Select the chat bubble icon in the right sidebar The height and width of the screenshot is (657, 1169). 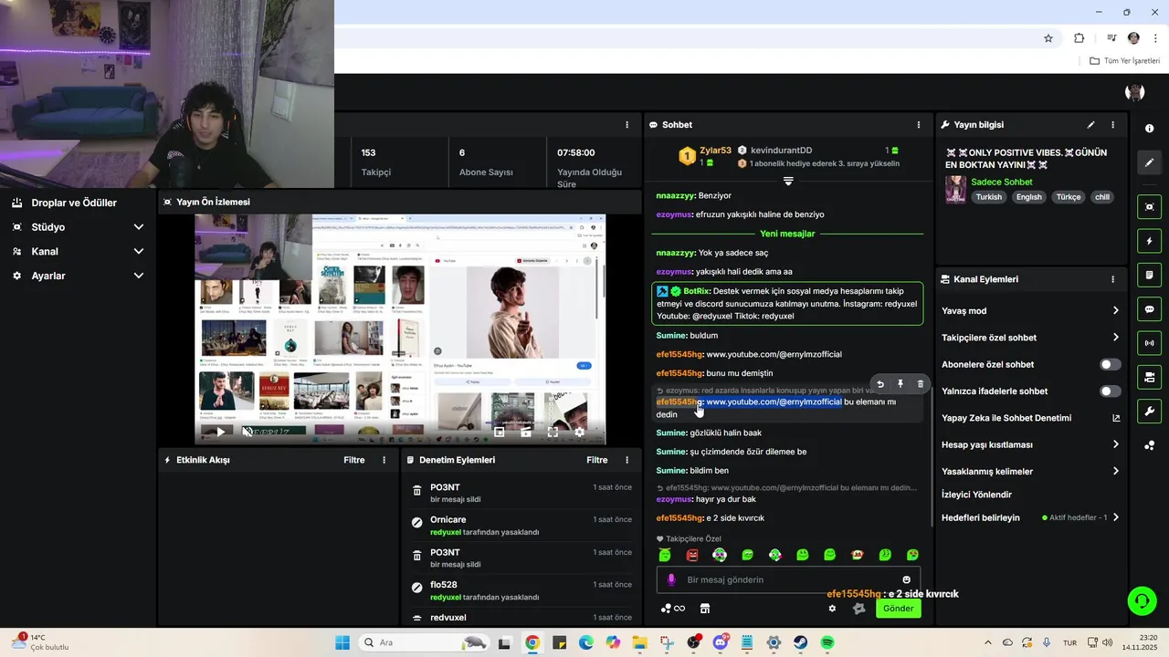click(1149, 309)
